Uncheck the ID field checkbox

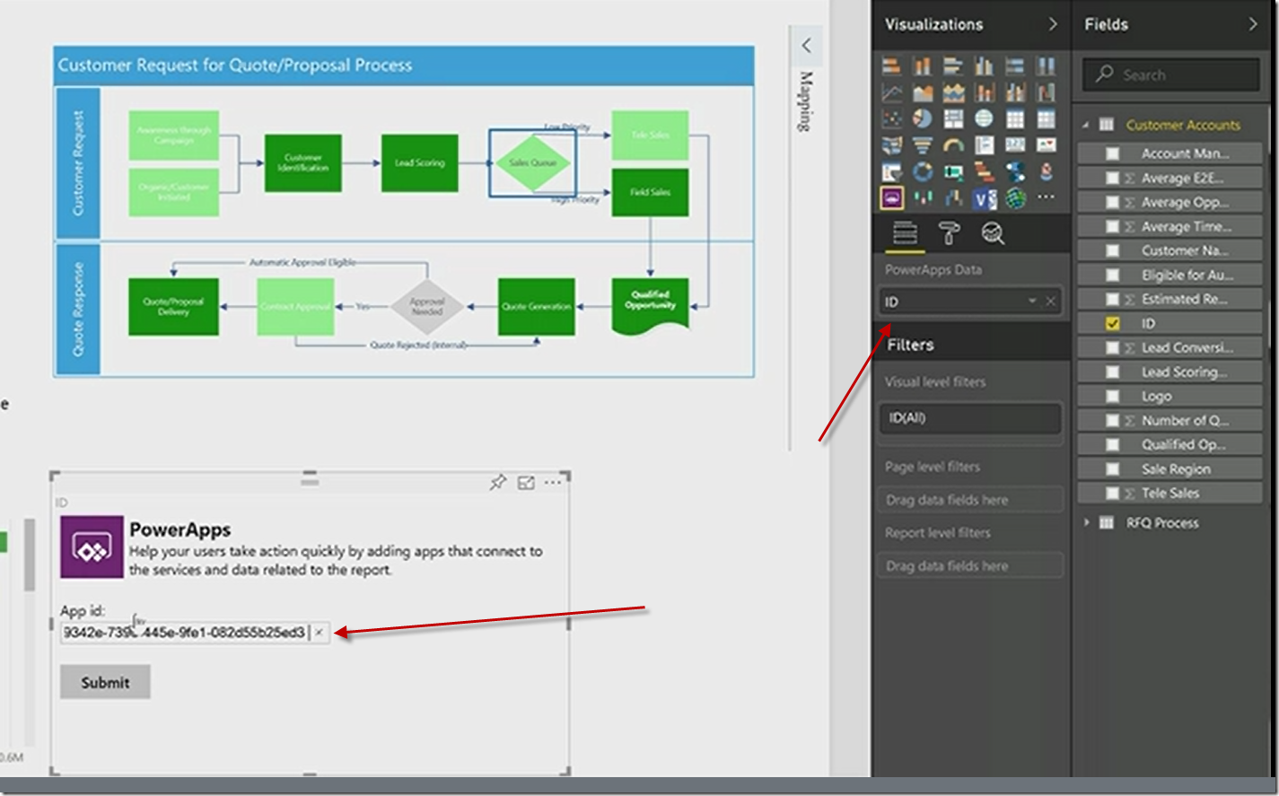[1112, 323]
